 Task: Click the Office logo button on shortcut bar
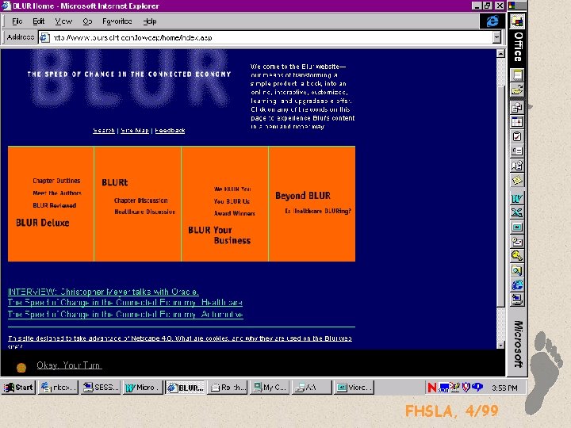tap(517, 21)
